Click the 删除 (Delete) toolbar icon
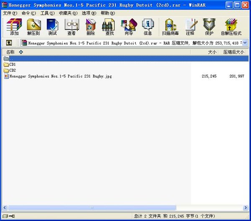 (x=91, y=27)
